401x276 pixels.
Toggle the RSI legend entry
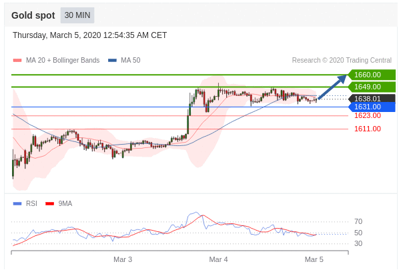point(31,203)
